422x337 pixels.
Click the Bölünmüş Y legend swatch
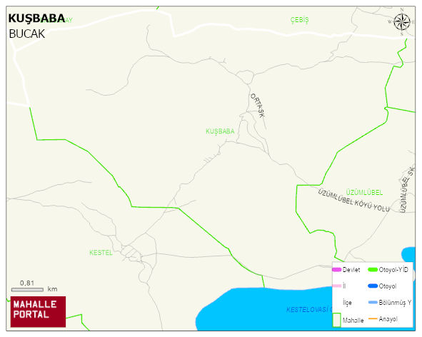[x=373, y=302]
